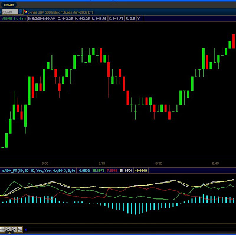The image size is (236, 235).
Task: Click the zoom out magnifier icon
Action: click(14, 229)
